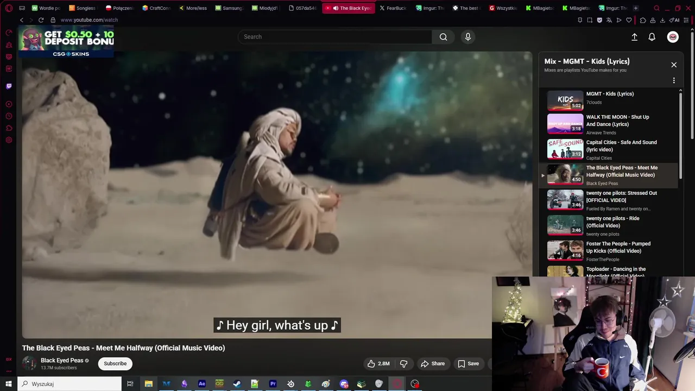Click the address bar URL www.youtube.com/watch

point(89,20)
